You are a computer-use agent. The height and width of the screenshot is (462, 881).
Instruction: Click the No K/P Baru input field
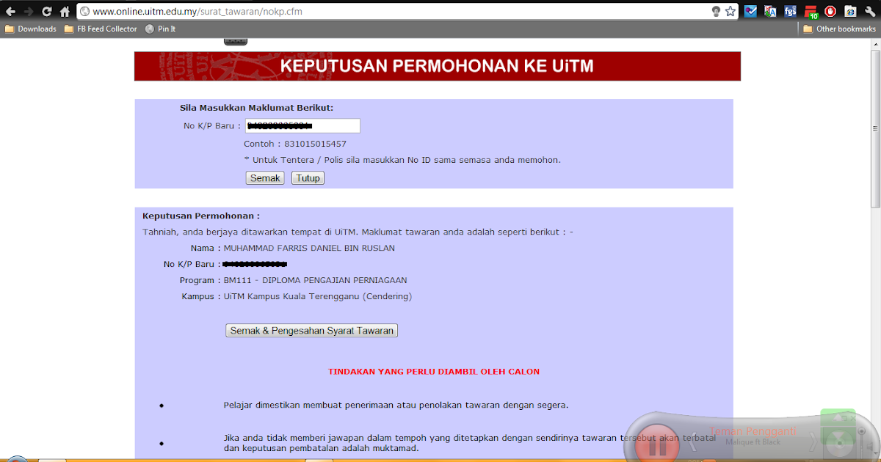click(x=302, y=126)
